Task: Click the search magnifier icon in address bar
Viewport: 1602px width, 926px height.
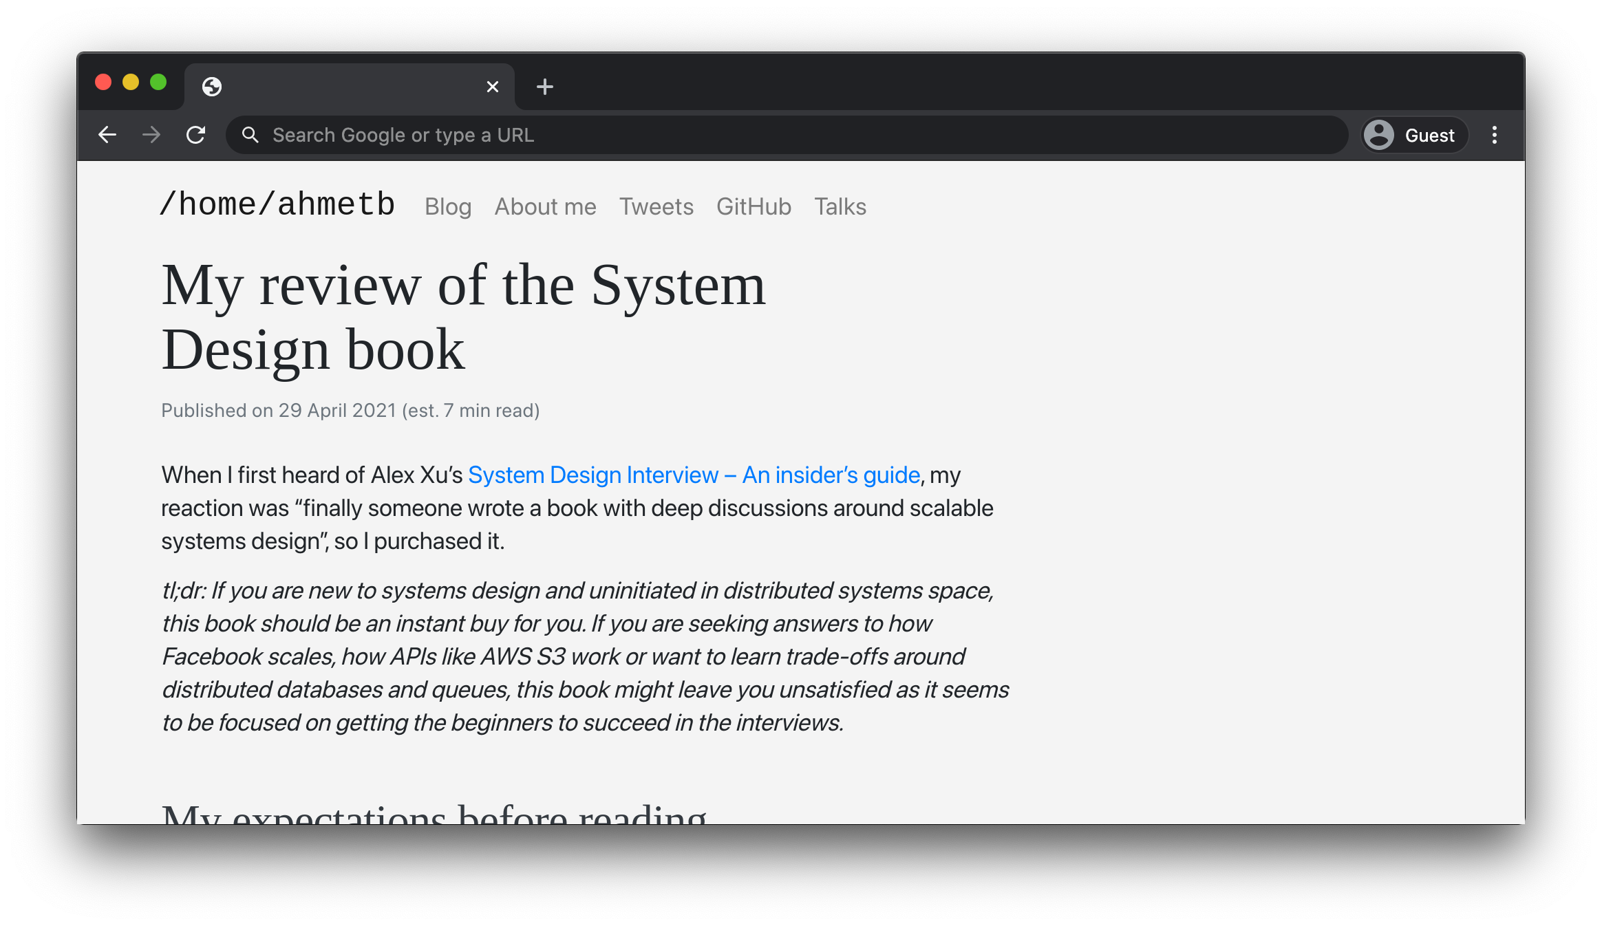Action: [x=250, y=135]
